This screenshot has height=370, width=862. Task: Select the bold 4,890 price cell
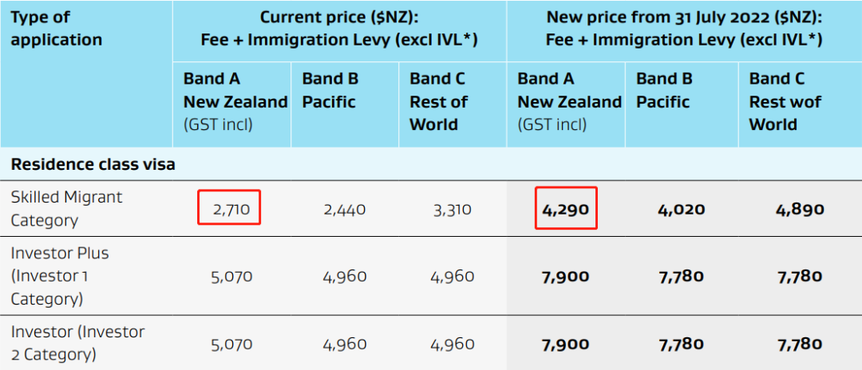(x=800, y=210)
